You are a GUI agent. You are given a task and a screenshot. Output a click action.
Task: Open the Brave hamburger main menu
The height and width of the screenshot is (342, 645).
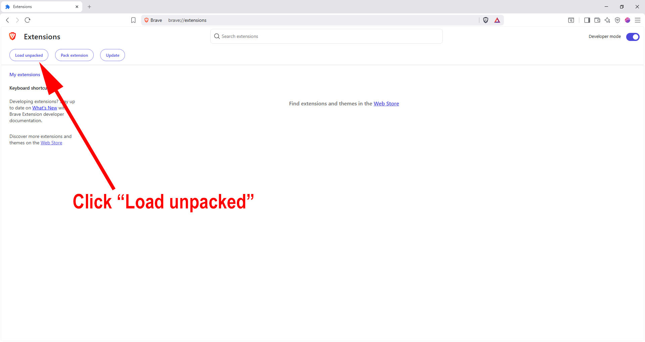click(637, 20)
